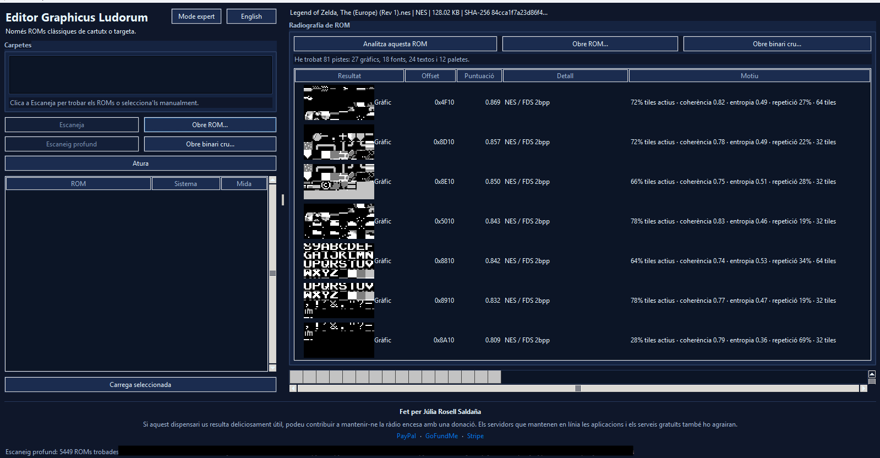The height and width of the screenshot is (458, 880).
Task: Click the horizontal scrollbar left arrow
Action: click(x=293, y=388)
